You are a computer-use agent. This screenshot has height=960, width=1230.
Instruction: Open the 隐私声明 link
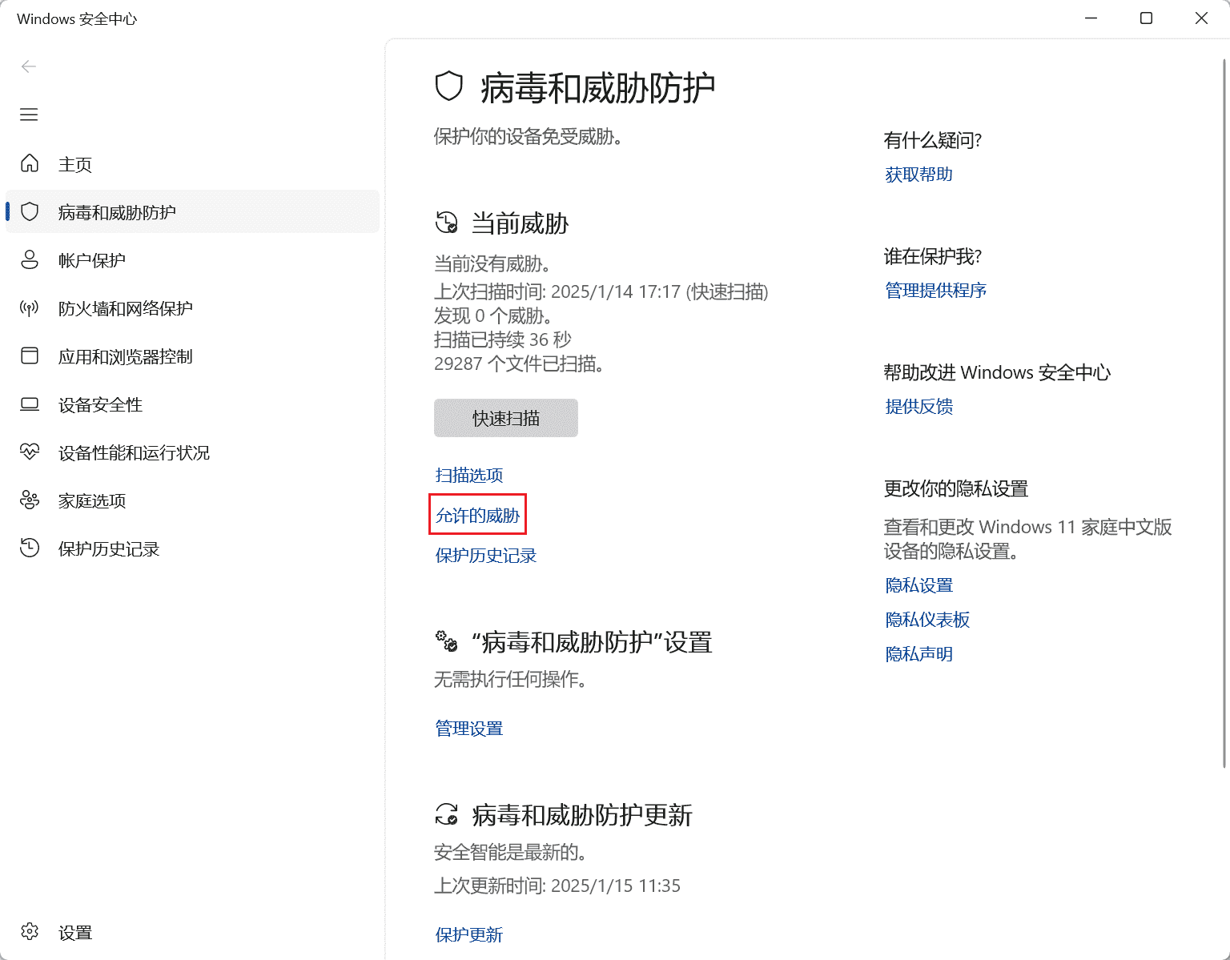[x=919, y=654]
